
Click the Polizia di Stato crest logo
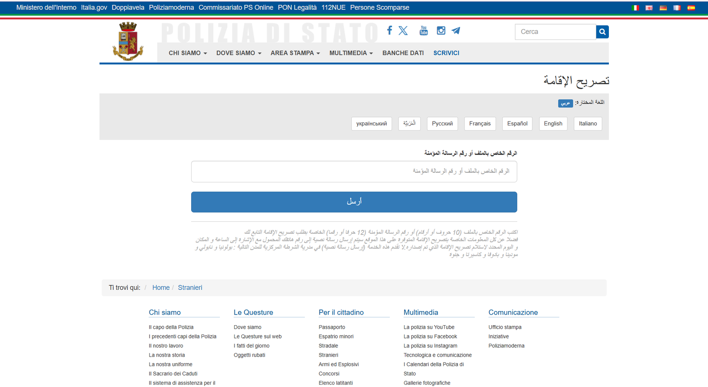[128, 42]
